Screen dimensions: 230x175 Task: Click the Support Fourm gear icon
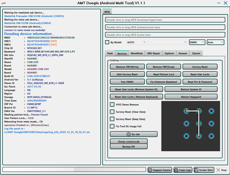pos(150,170)
